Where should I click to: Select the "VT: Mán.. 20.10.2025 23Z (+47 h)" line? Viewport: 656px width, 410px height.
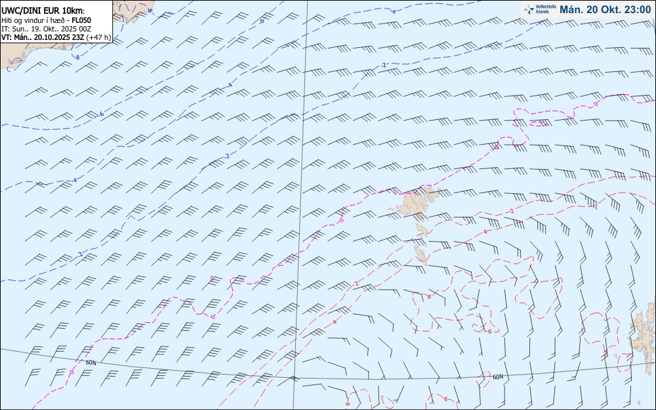pyautogui.click(x=56, y=37)
